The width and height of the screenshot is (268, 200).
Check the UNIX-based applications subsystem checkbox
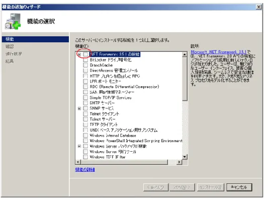(x=85, y=130)
